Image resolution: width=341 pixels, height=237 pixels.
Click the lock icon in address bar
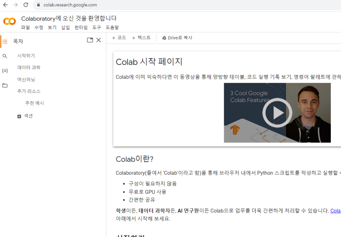pos(39,5)
